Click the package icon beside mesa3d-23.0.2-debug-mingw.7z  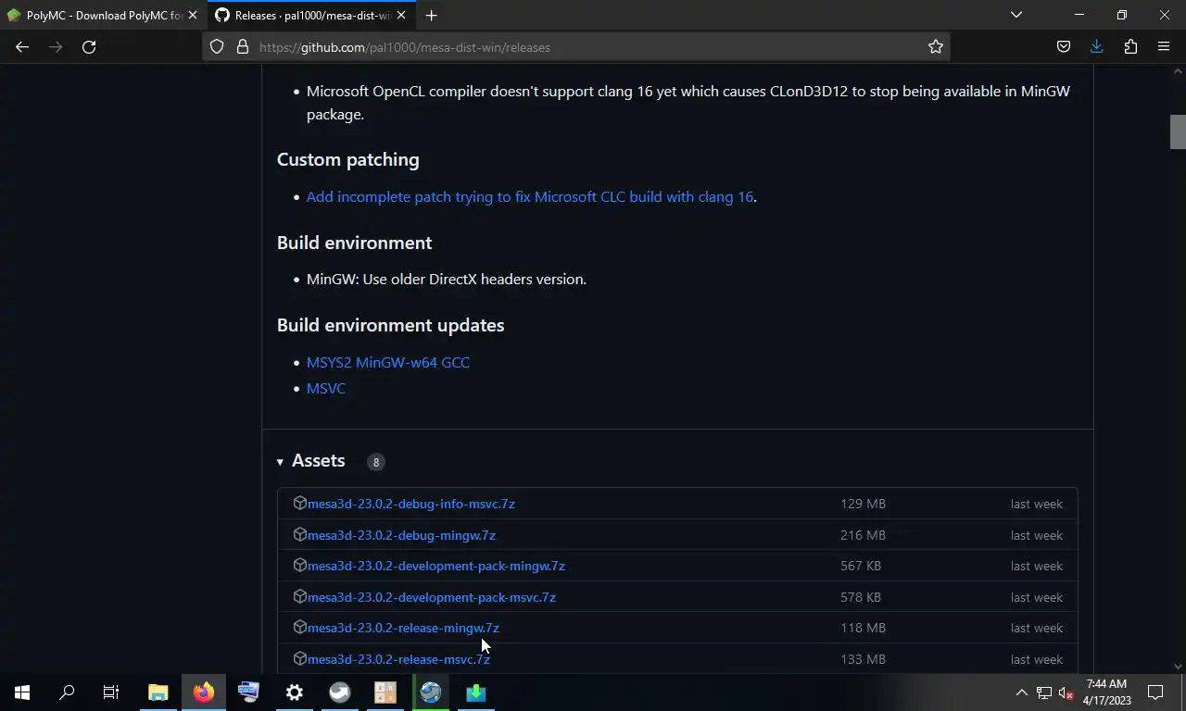click(299, 534)
